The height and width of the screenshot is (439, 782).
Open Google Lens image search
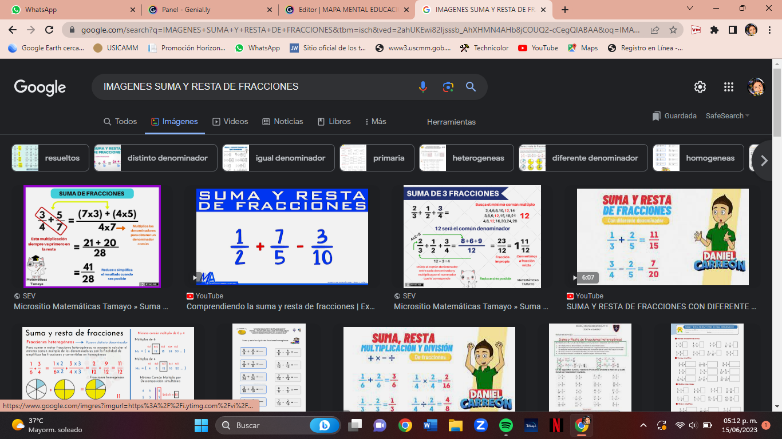[448, 87]
